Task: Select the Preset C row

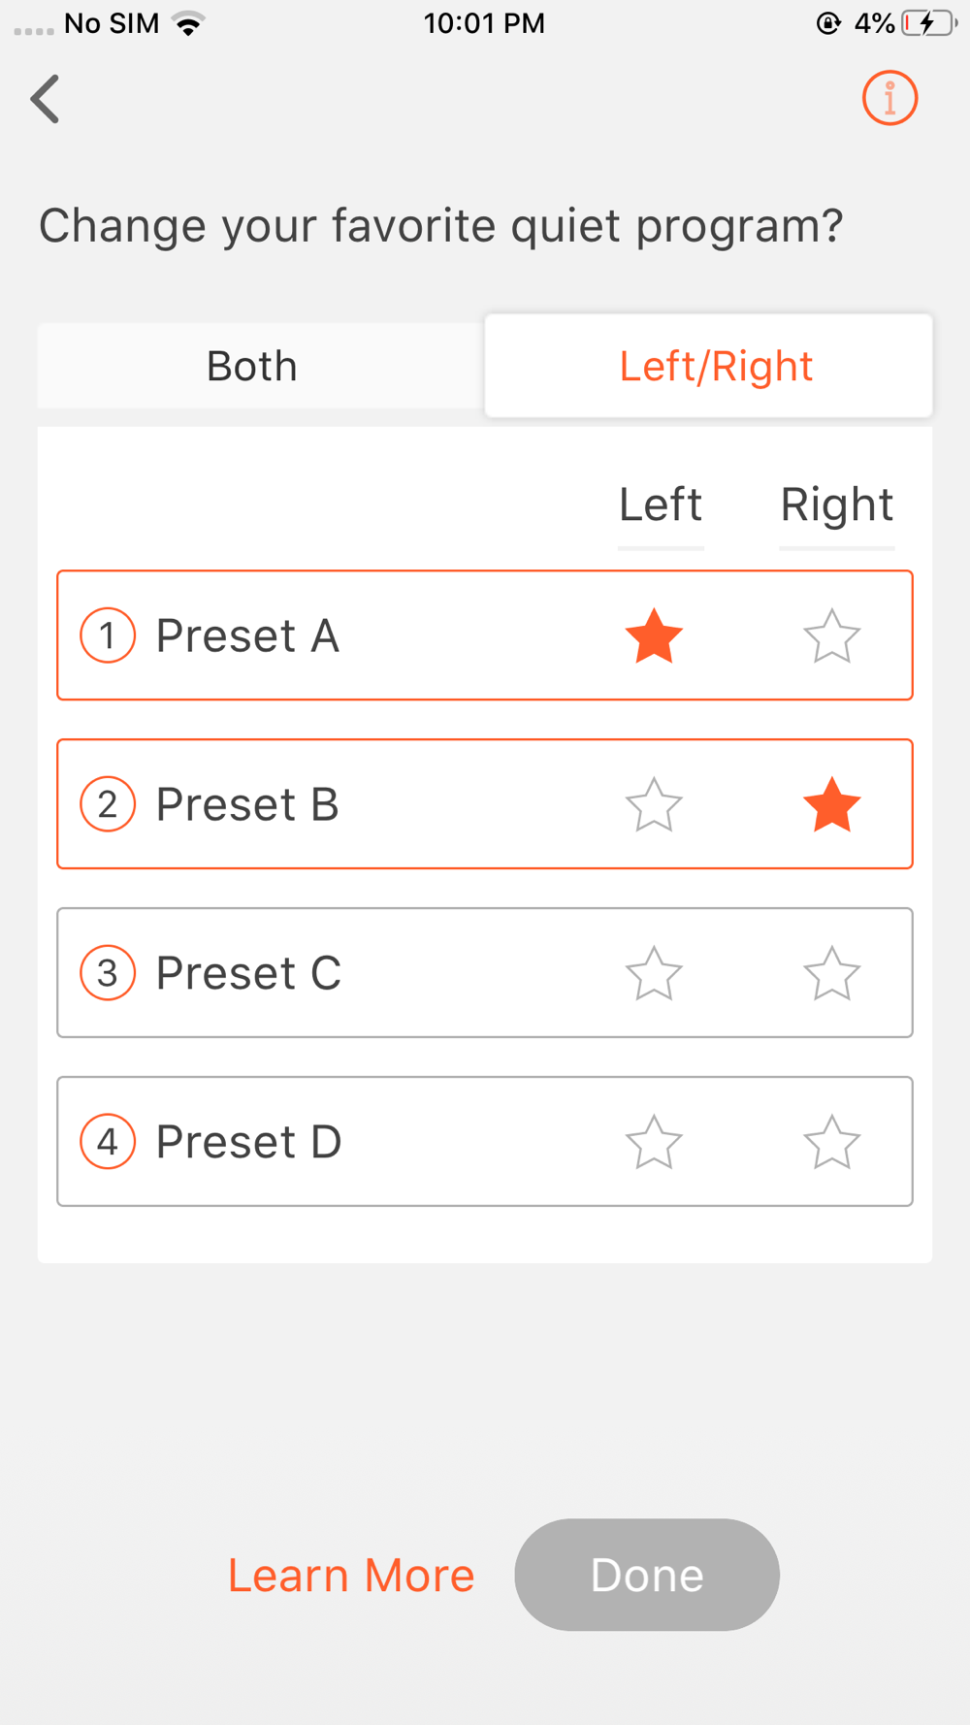Action: 388,973
